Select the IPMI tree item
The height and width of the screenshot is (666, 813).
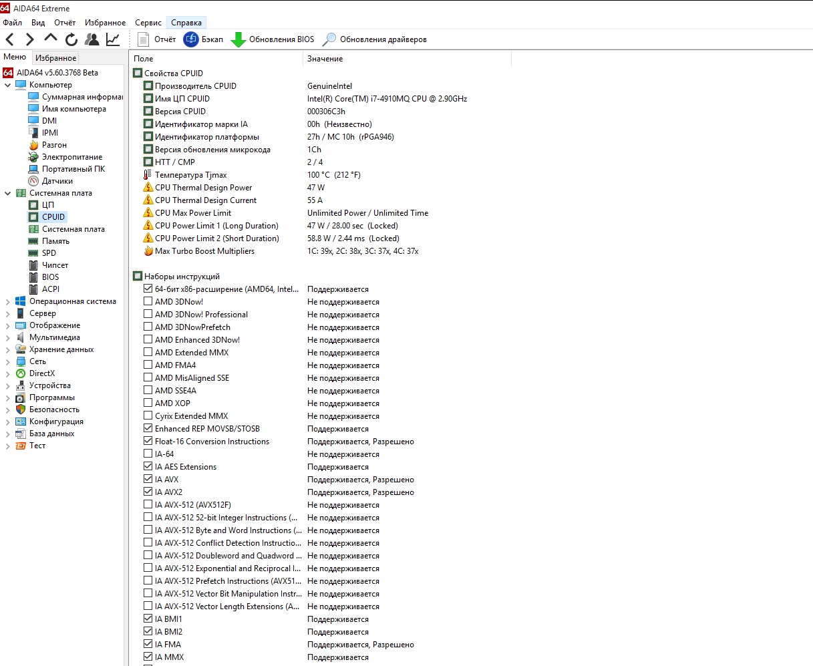click(x=43, y=133)
